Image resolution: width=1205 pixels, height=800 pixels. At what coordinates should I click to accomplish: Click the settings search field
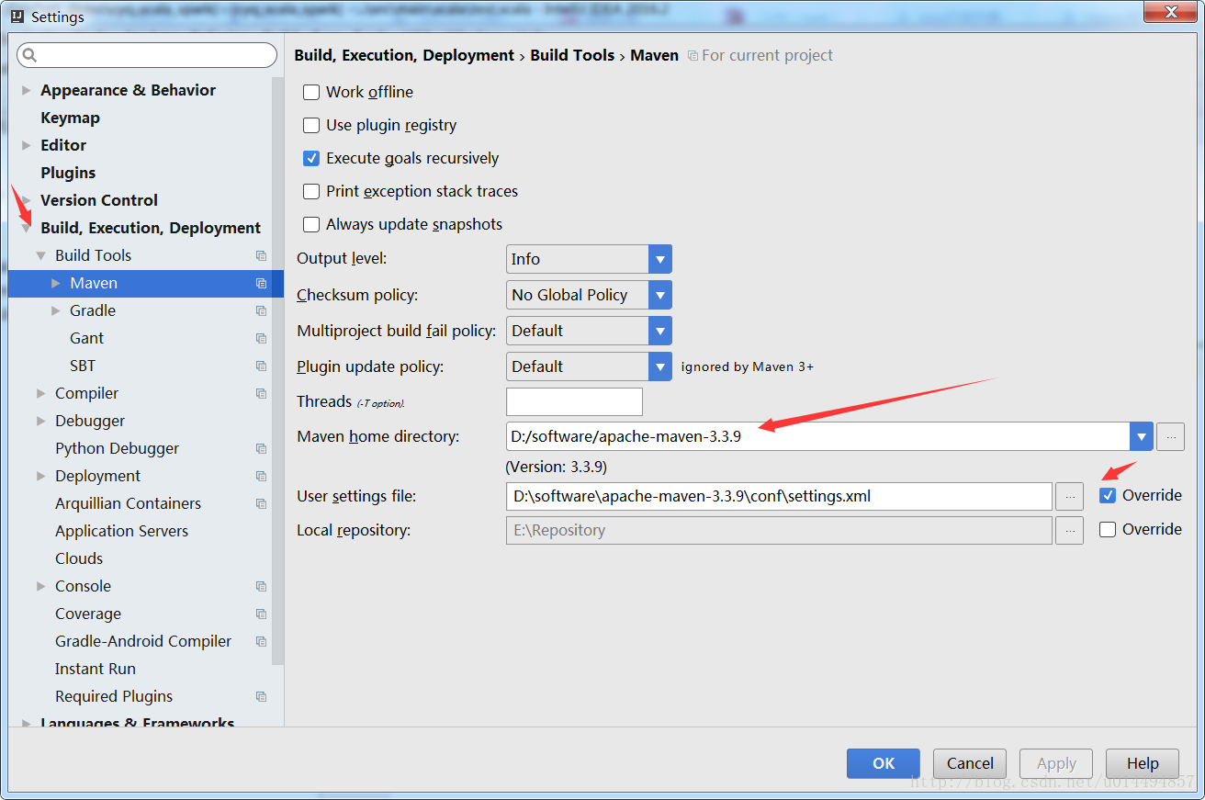147,55
